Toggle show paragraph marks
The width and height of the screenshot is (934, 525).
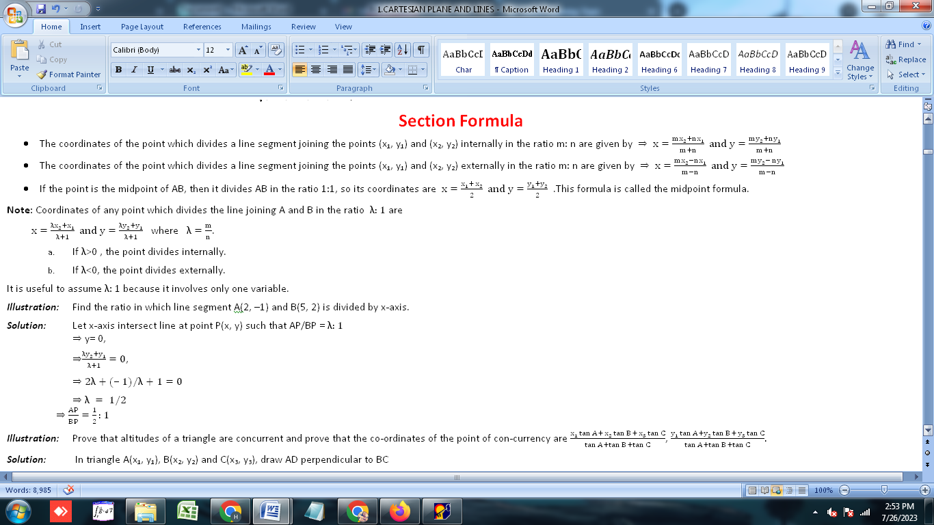coord(421,50)
